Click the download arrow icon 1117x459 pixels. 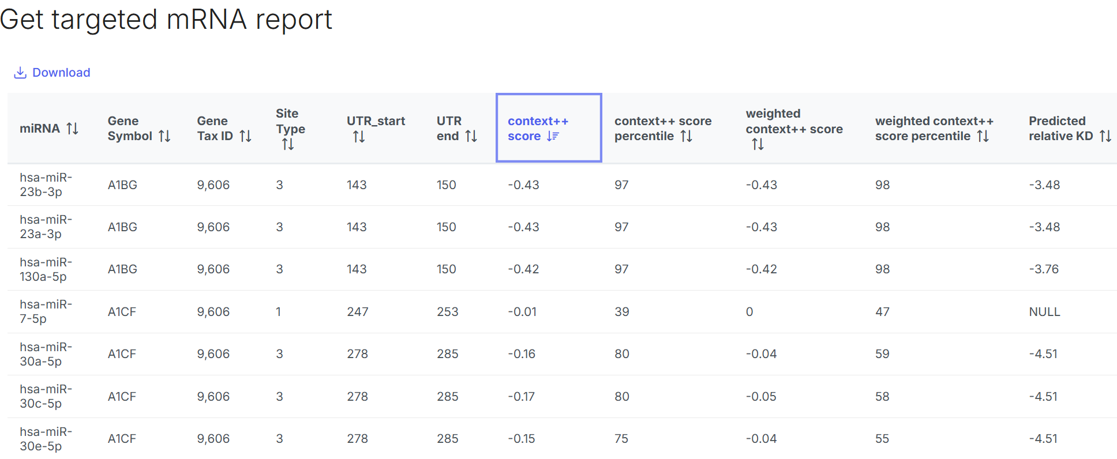[20, 73]
